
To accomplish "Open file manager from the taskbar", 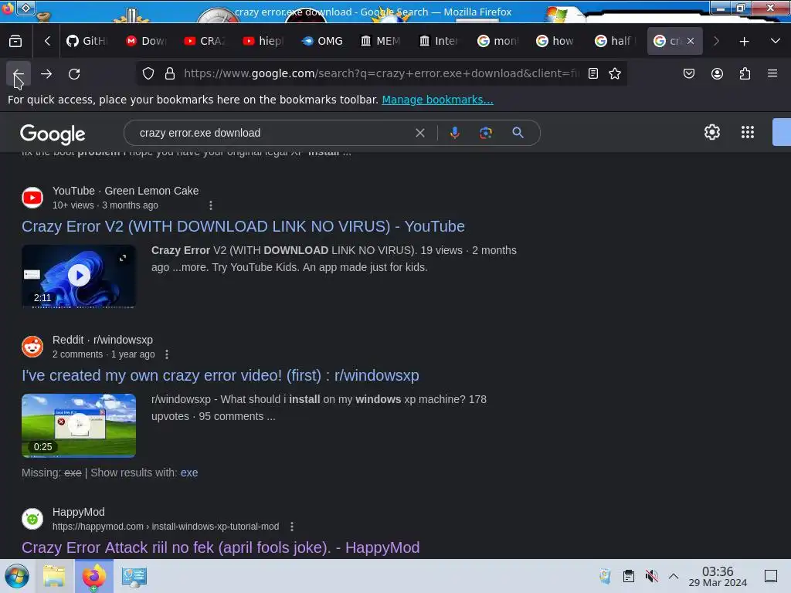I will click(x=54, y=576).
